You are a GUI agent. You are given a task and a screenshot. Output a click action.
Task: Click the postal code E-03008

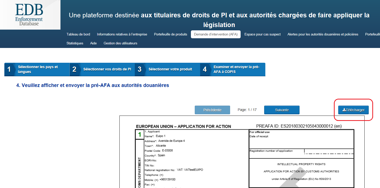point(168,151)
